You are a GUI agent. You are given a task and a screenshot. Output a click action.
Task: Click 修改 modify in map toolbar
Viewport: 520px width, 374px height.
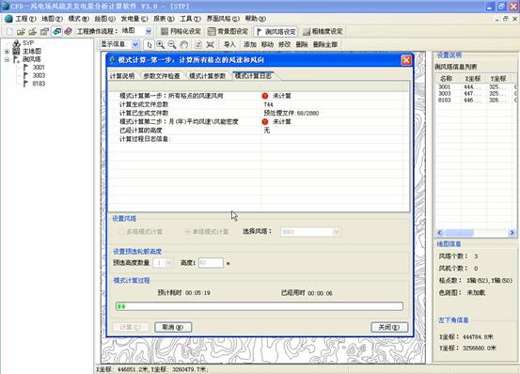[285, 44]
